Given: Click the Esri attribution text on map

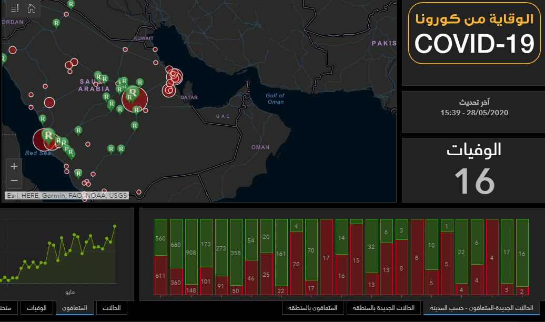Looking at the screenshot, I should click(x=67, y=195).
